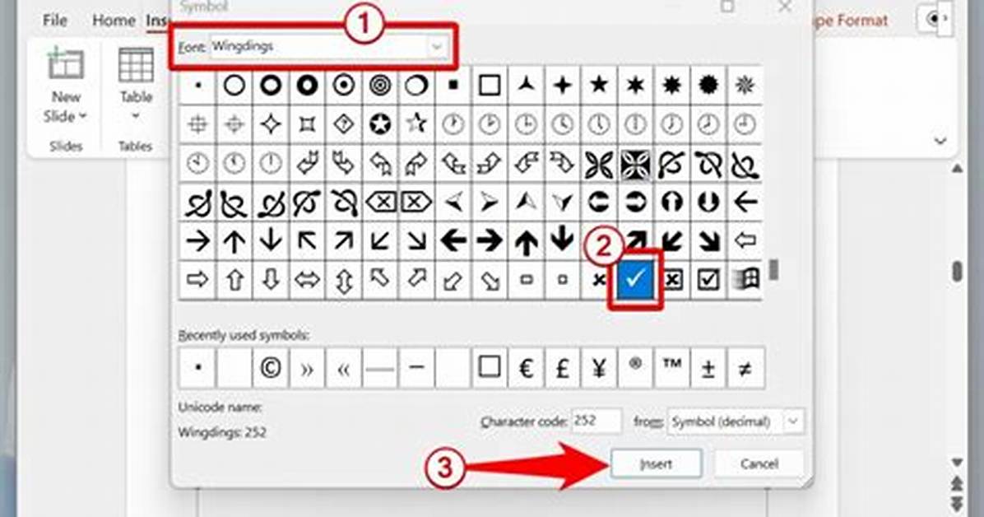The image size is (984, 517).
Task: Choose the five-pointed black star symbol
Action: coord(599,85)
